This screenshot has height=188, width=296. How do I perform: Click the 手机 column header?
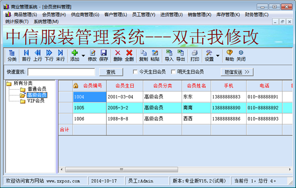tap(228, 86)
